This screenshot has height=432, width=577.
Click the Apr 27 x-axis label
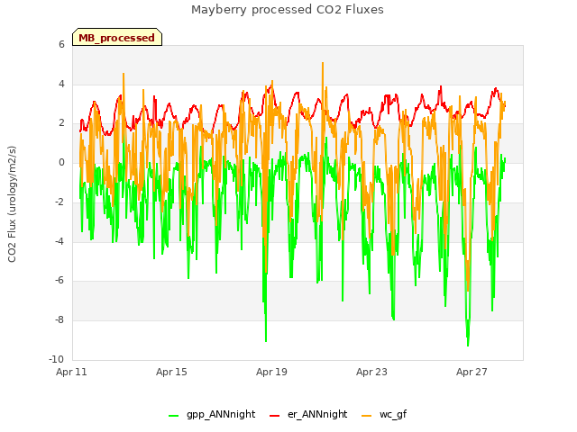click(x=472, y=372)
